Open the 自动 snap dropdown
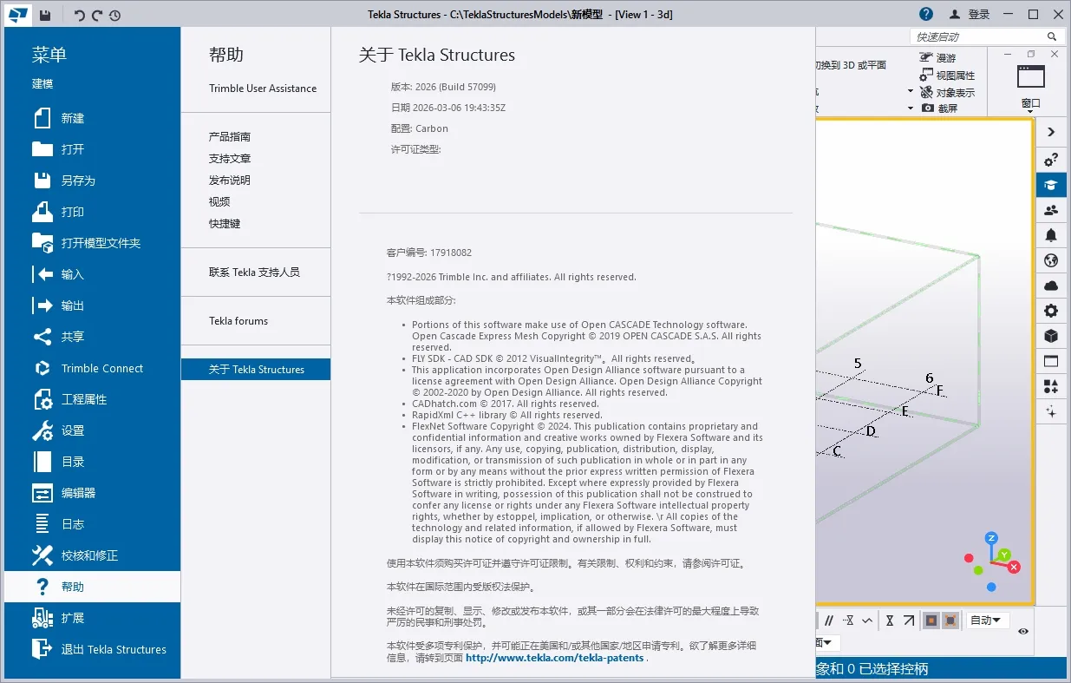 pos(987,621)
